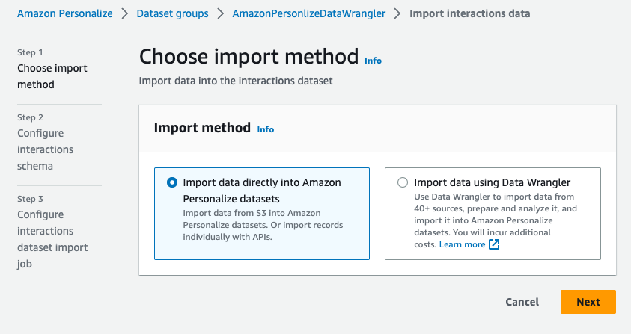631x334 pixels.
Task: Click the breadcrumb chevron after Amazon Personalize
Action: [125, 13]
